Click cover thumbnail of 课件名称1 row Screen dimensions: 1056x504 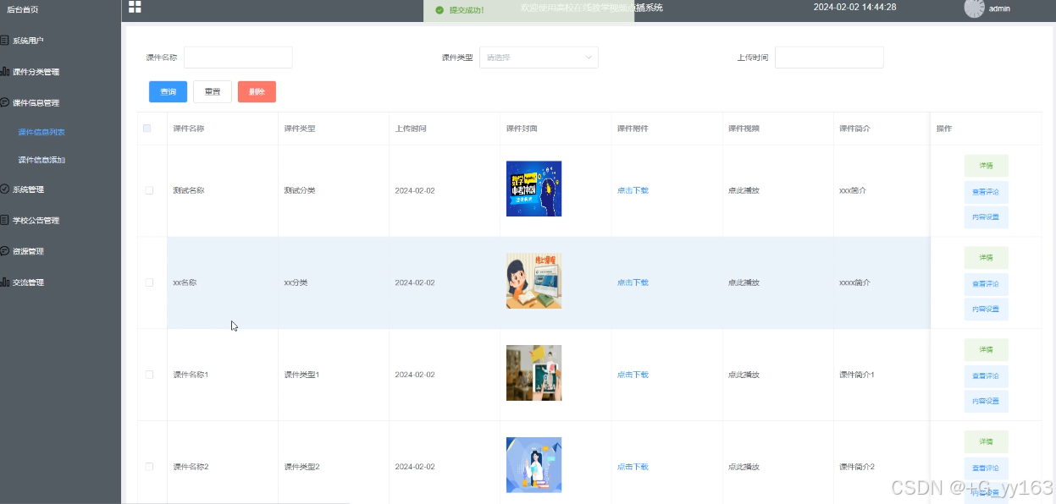(534, 373)
